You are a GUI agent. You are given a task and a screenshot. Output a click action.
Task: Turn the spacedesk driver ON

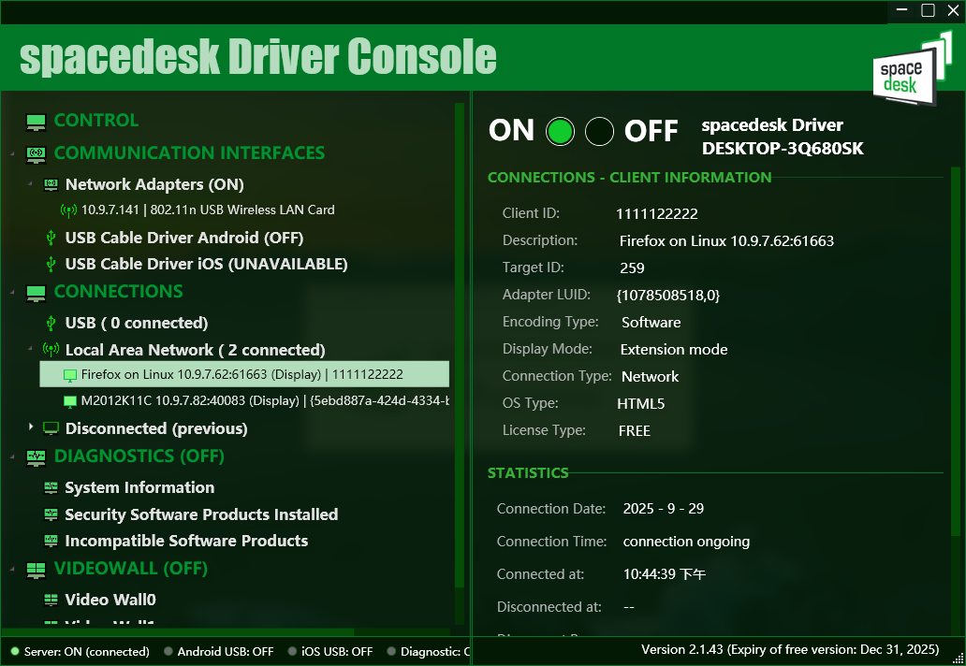click(x=560, y=131)
